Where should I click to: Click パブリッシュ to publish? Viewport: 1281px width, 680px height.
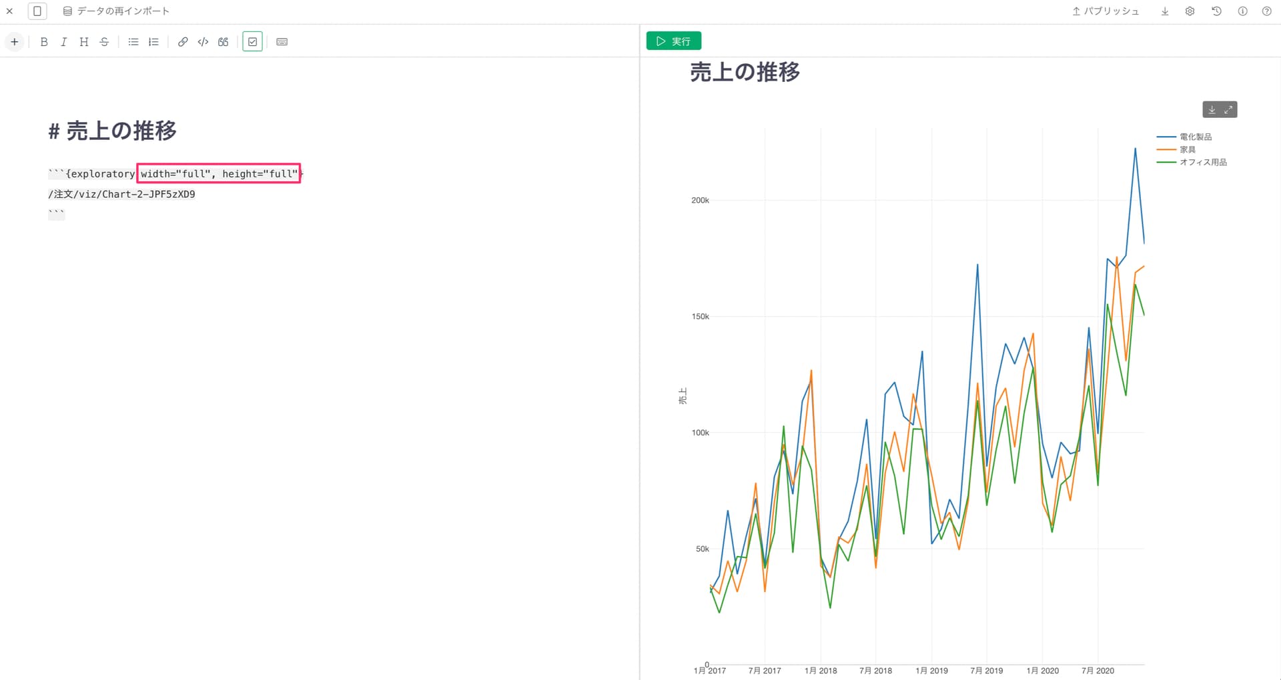(1106, 11)
